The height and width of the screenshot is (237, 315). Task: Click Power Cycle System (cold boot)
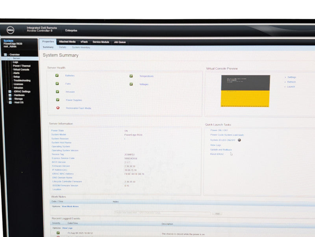pyautogui.click(x=227, y=135)
